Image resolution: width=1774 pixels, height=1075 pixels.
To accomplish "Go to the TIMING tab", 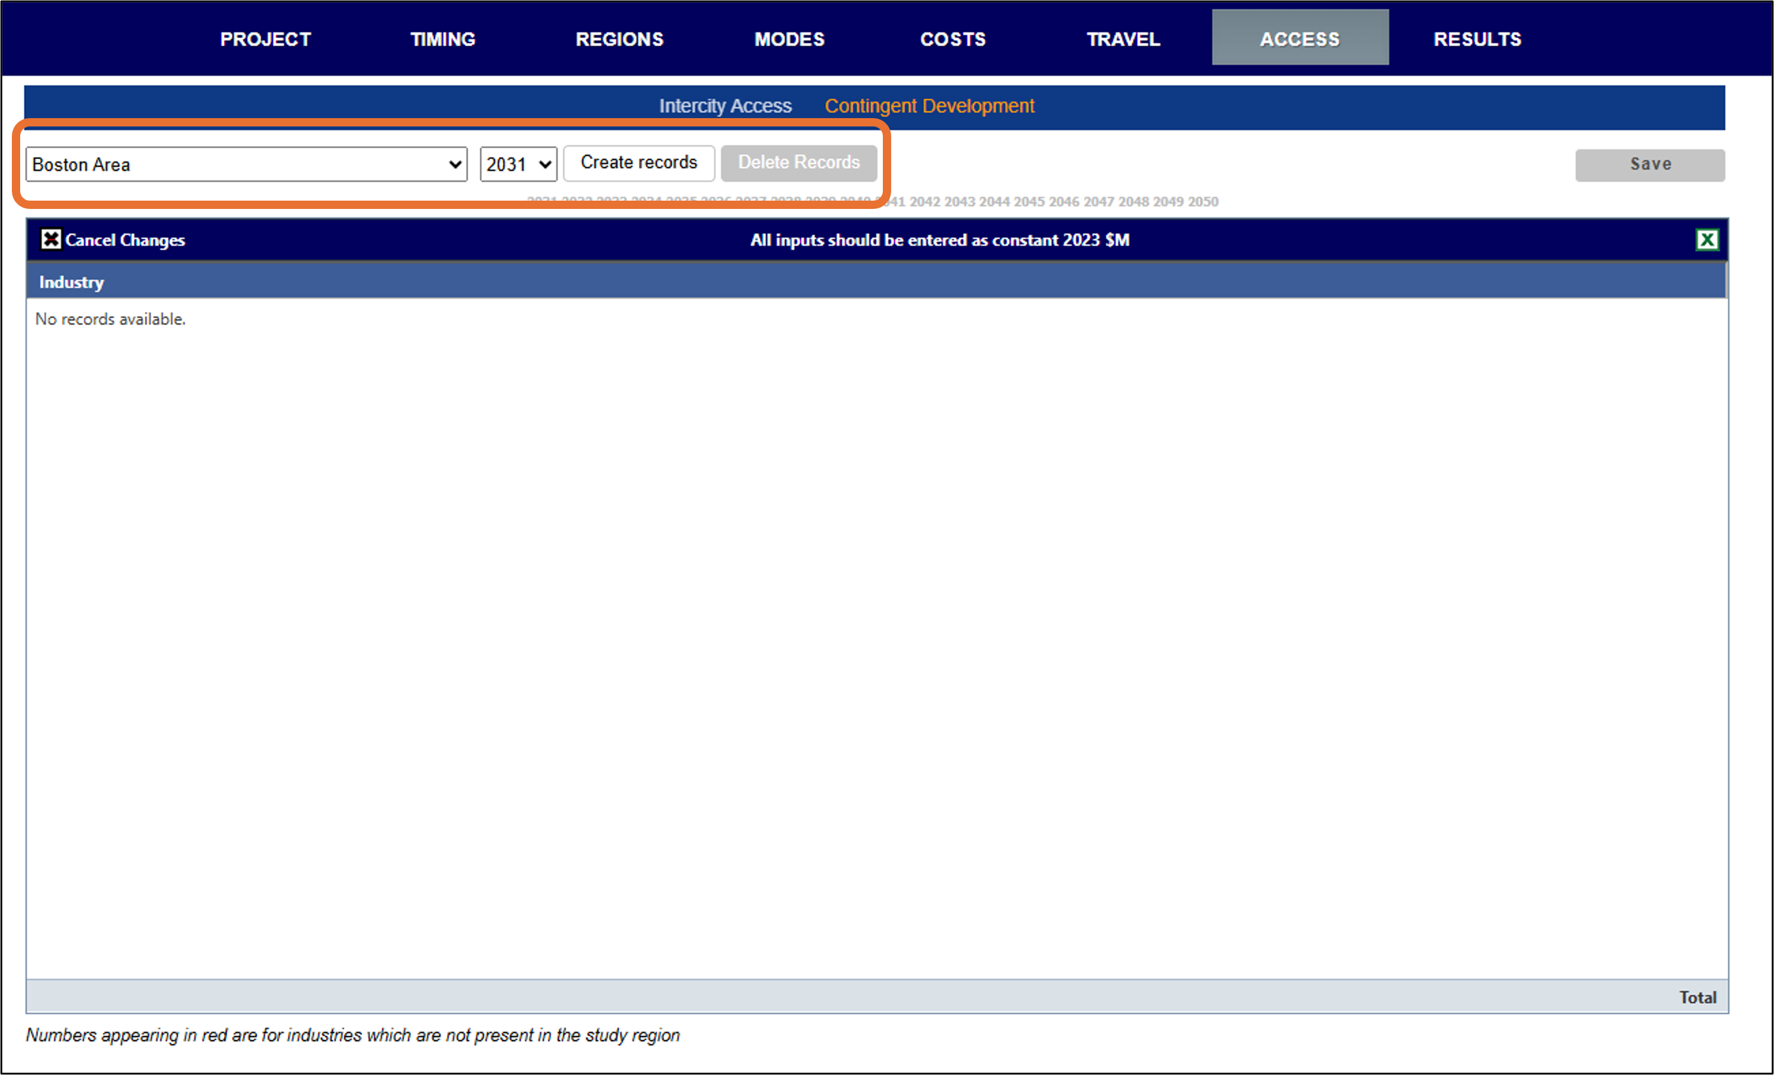I will point(443,39).
